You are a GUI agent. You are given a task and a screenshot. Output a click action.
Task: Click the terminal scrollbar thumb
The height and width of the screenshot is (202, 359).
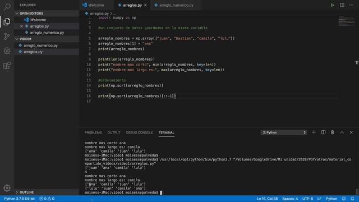pyautogui.click(x=357, y=191)
